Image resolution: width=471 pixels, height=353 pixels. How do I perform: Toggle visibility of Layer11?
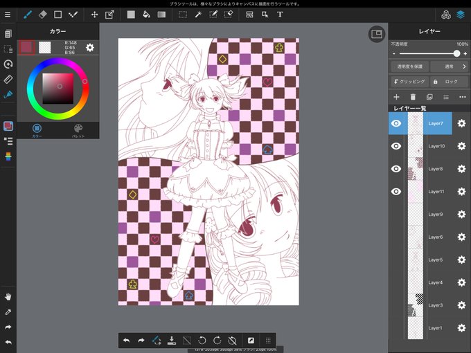click(396, 192)
